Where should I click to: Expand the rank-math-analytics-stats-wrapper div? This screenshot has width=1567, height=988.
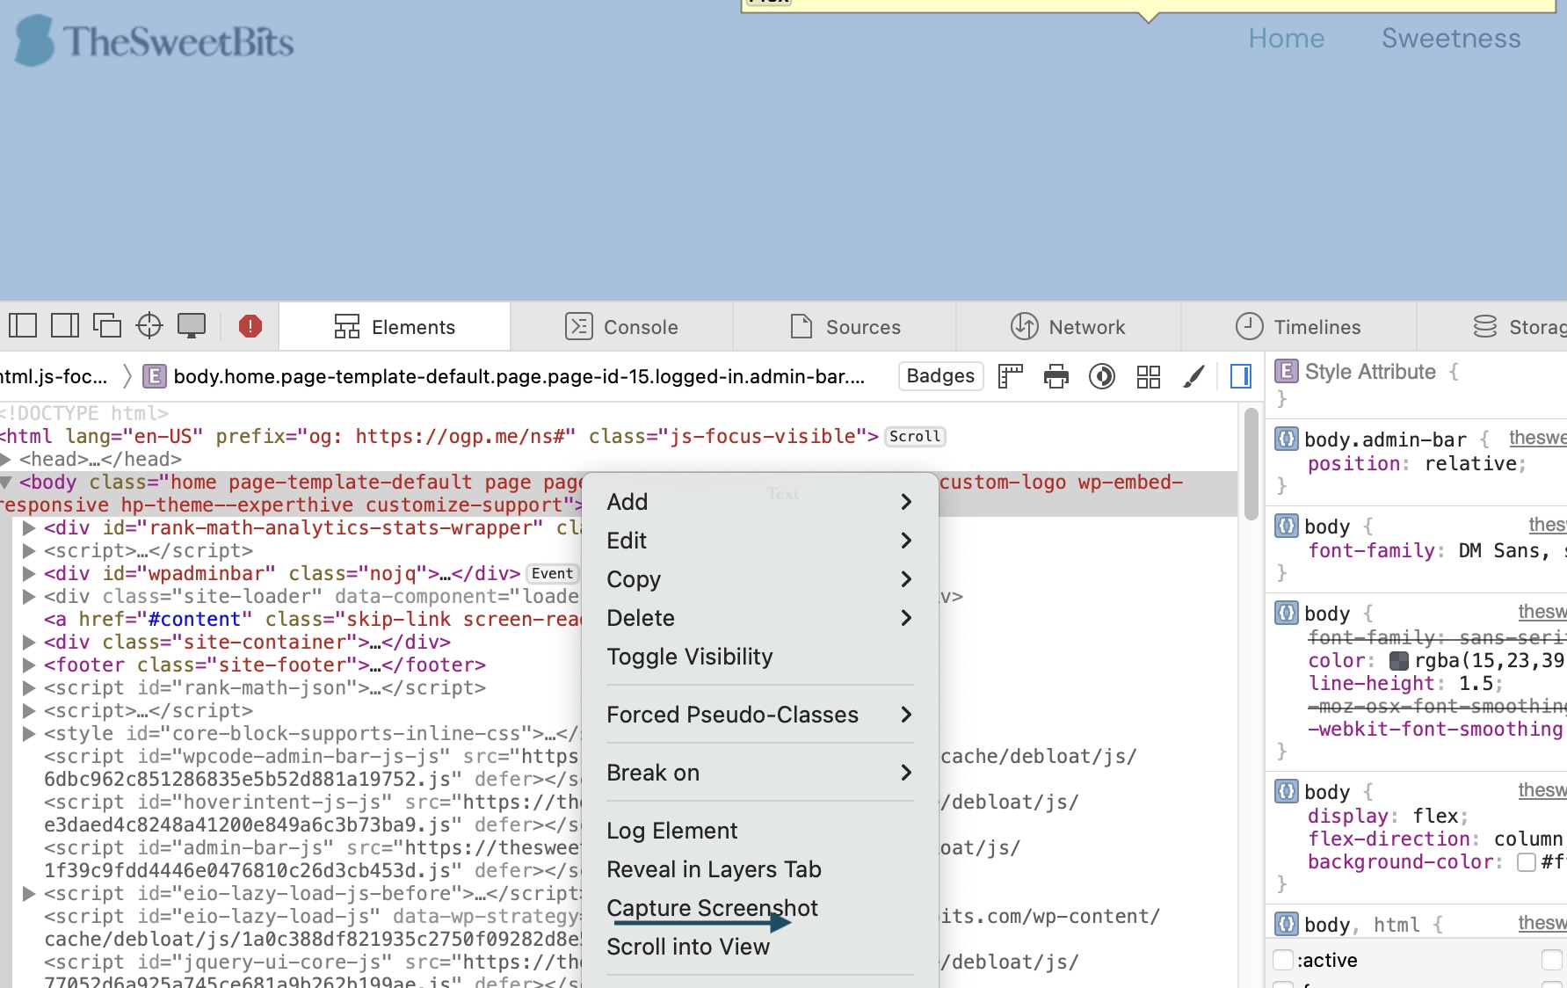[x=28, y=527]
